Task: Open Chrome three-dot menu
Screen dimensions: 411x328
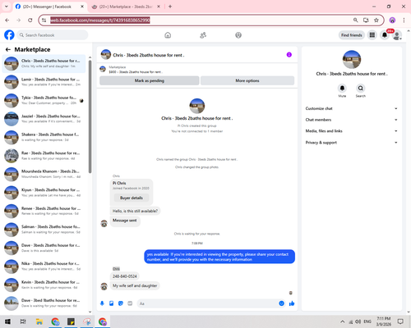Action: pyautogui.click(x=404, y=20)
